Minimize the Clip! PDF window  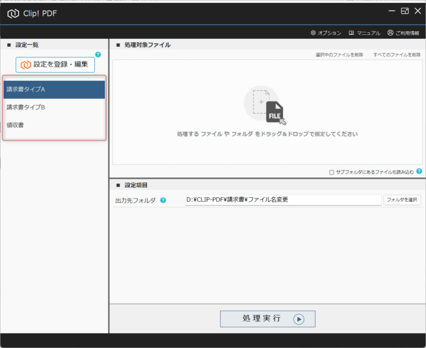click(x=392, y=11)
